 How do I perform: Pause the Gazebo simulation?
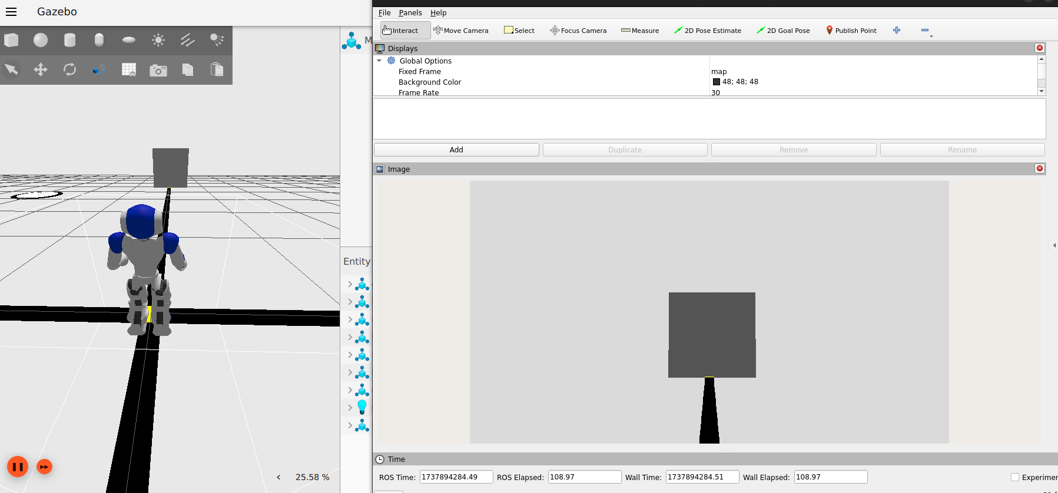point(18,467)
